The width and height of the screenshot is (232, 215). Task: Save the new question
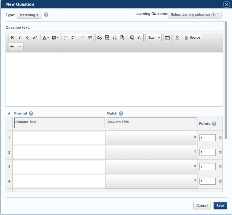(x=220, y=206)
